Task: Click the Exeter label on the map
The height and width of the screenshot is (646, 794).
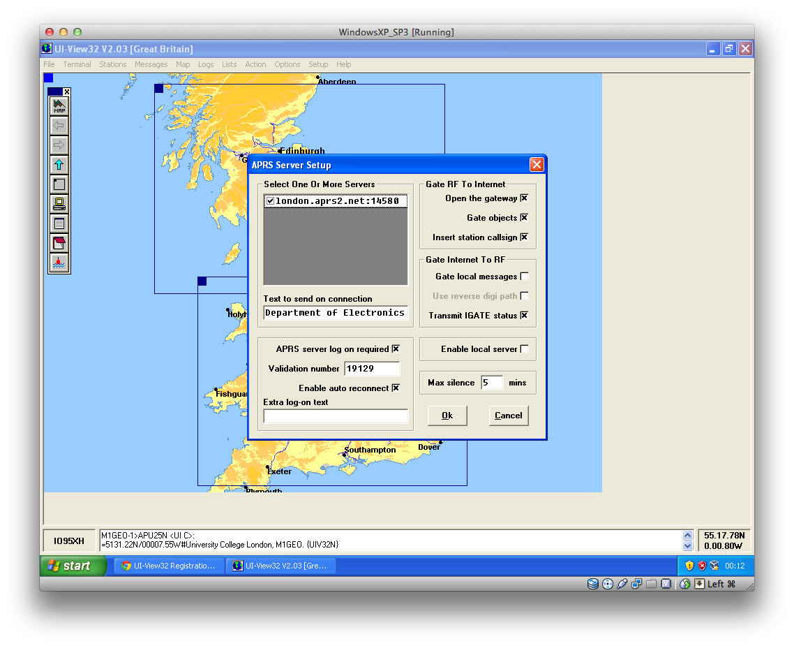Action: [279, 471]
